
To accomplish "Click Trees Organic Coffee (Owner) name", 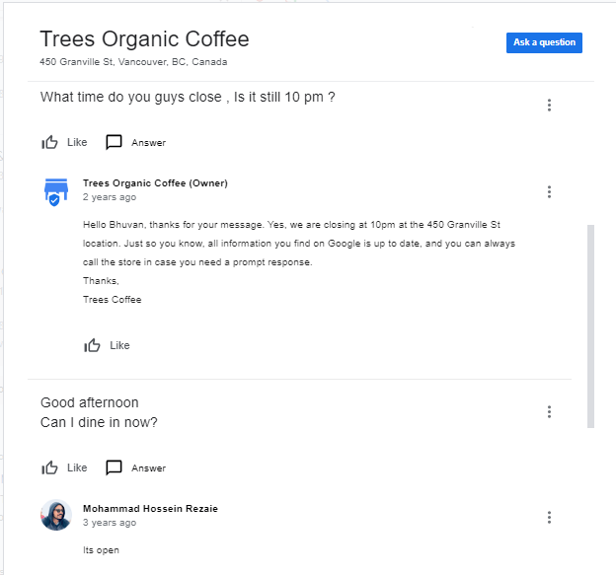I will [155, 183].
